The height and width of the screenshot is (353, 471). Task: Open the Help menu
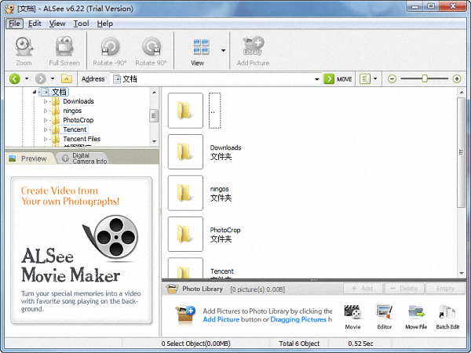pyautogui.click(x=105, y=24)
